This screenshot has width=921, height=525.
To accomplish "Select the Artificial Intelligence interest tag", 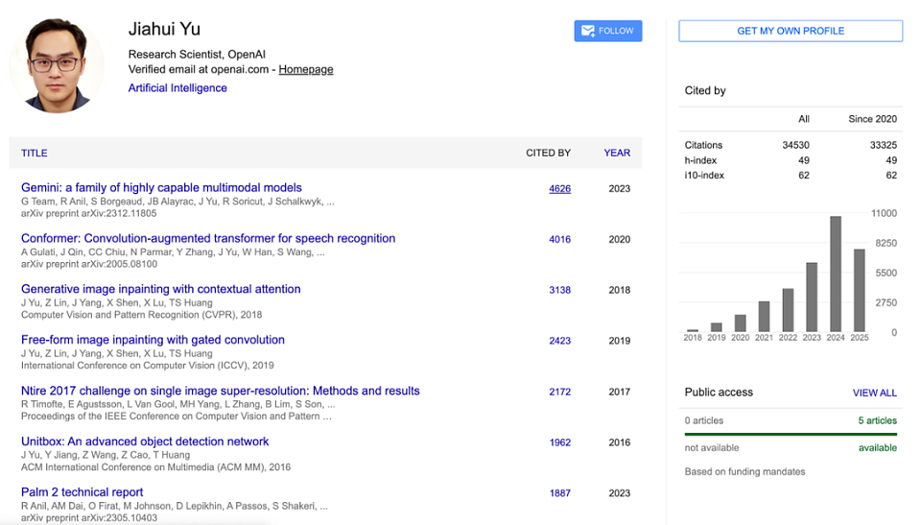I will pos(177,87).
